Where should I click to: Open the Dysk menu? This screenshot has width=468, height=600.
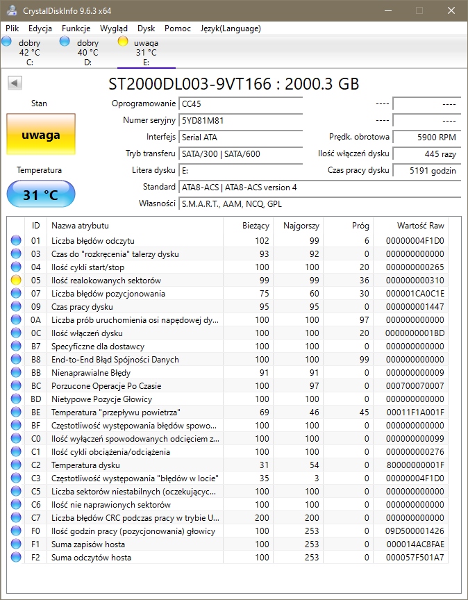(x=146, y=28)
